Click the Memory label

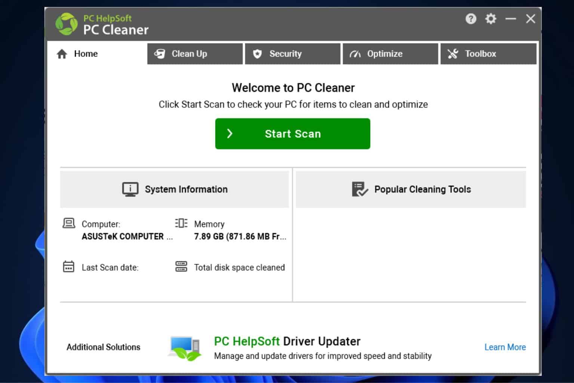tap(209, 224)
